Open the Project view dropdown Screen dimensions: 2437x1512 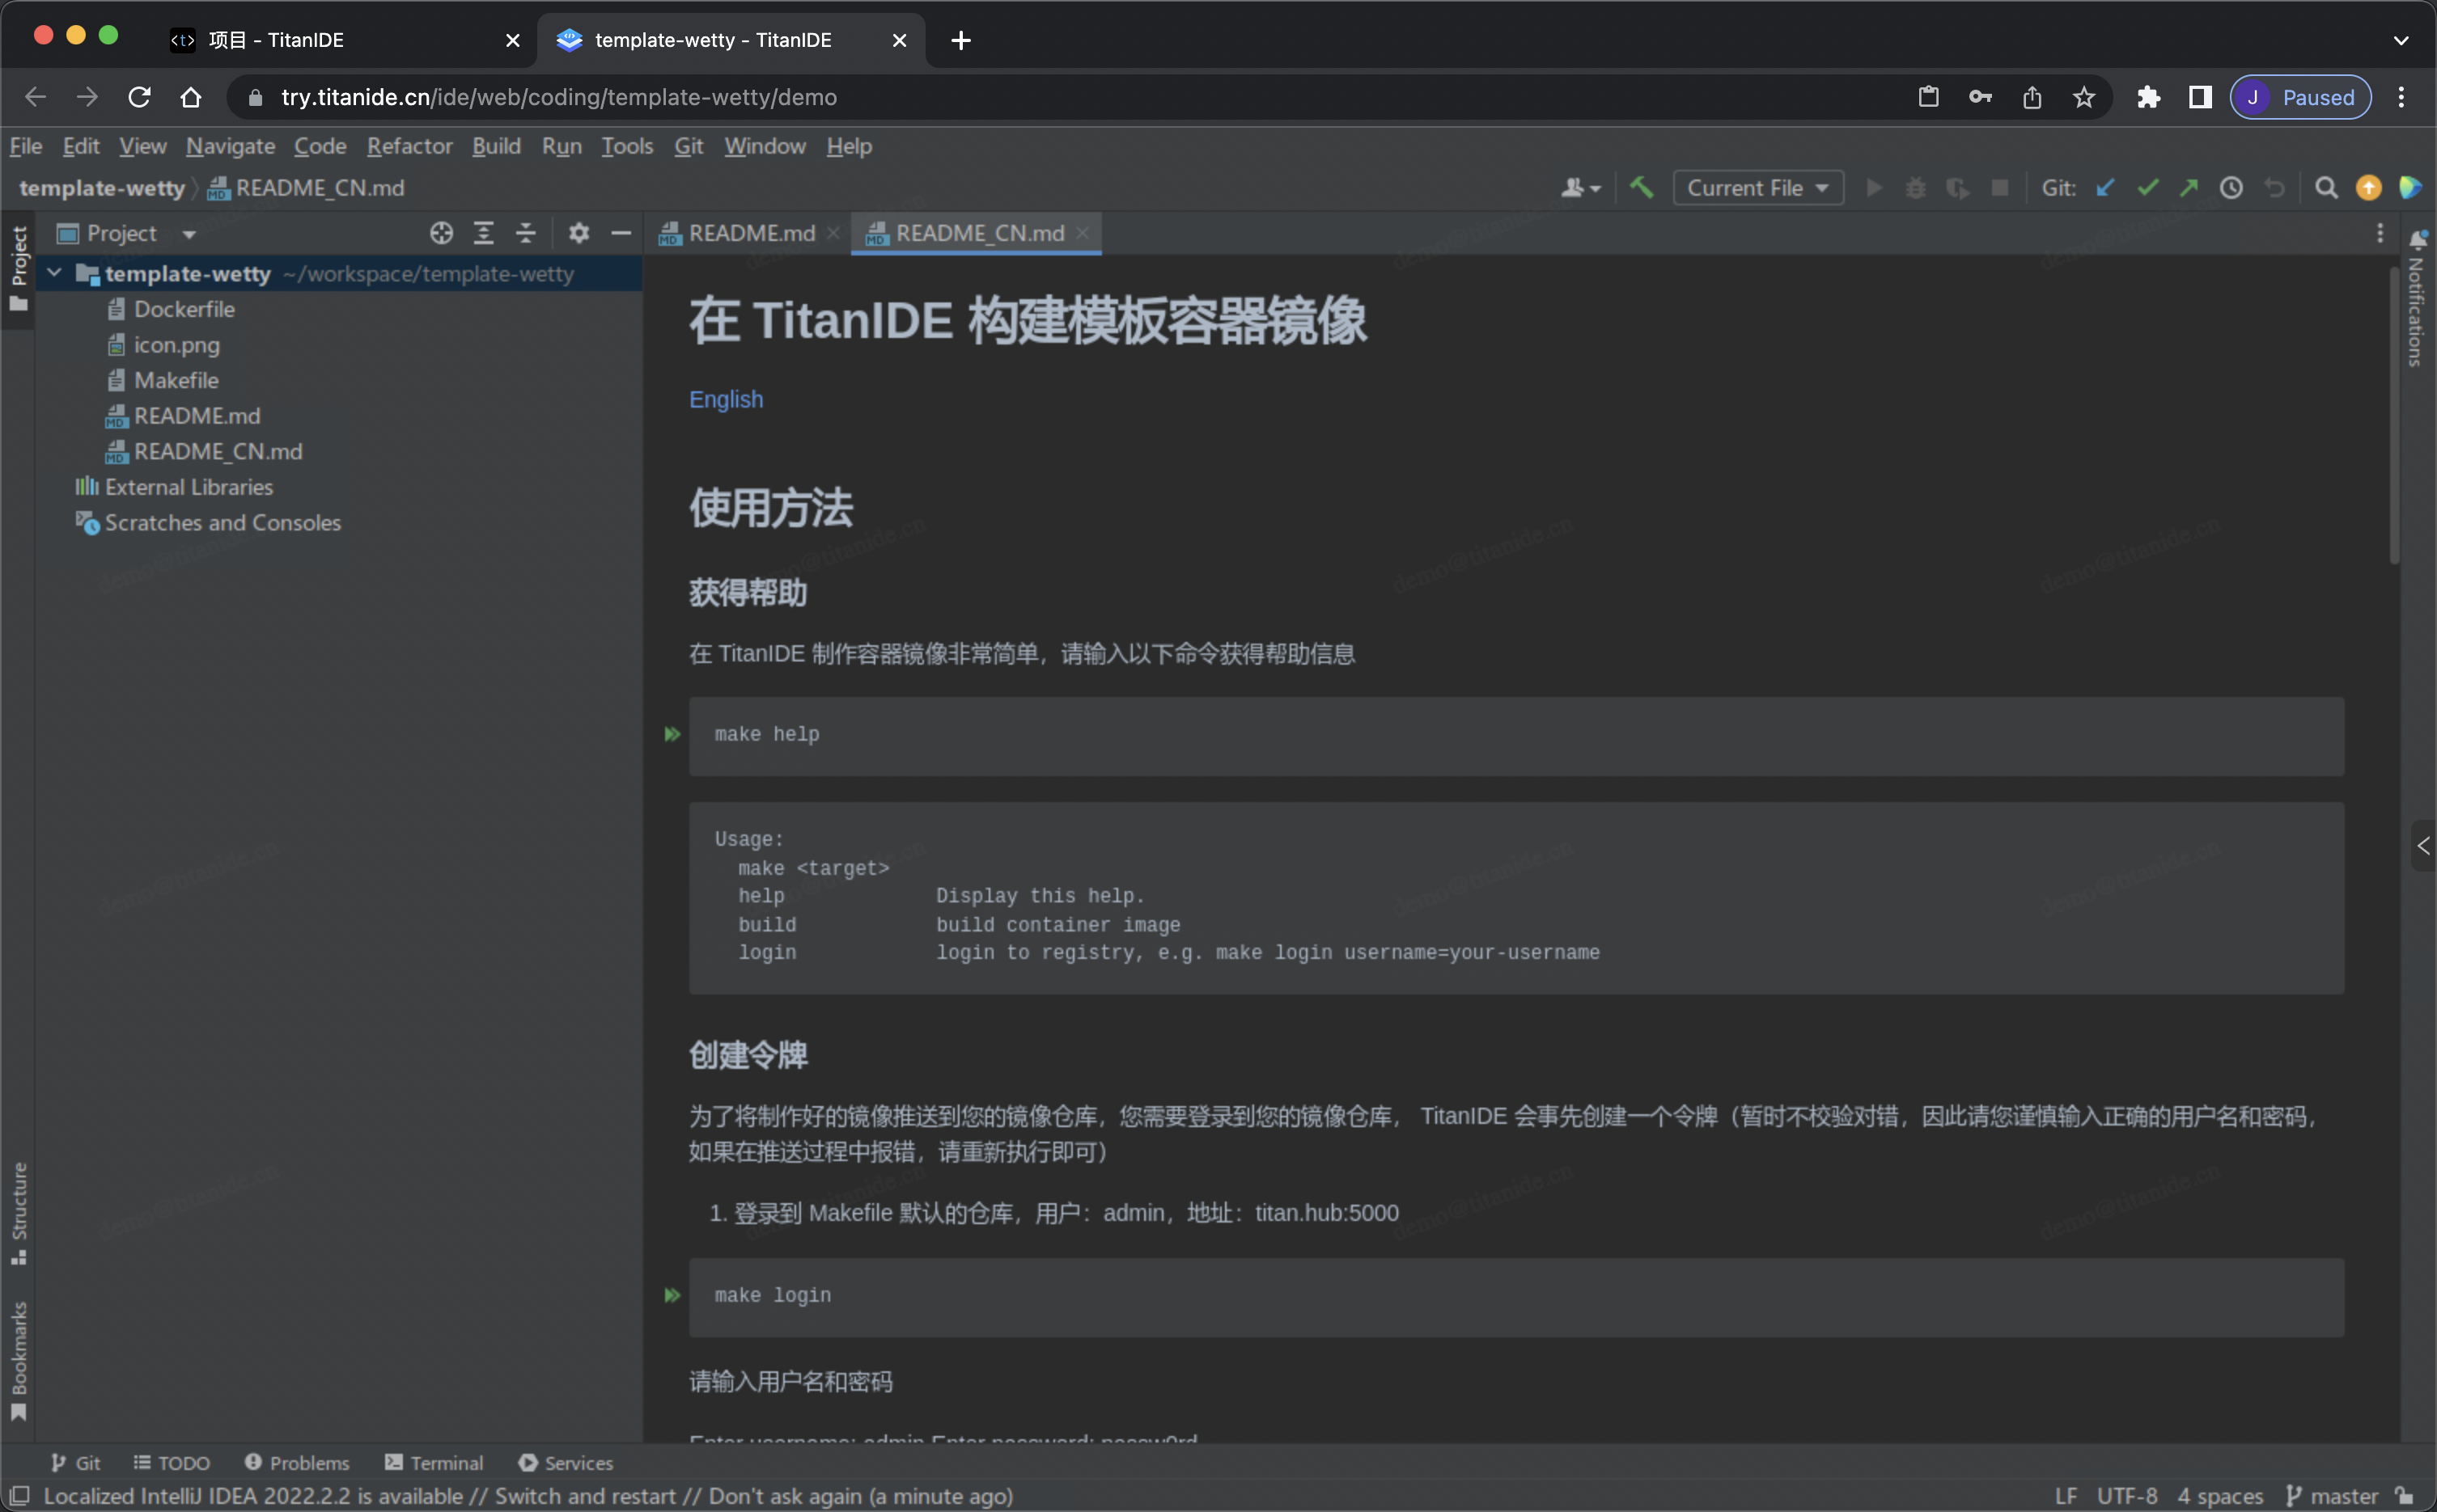pos(188,234)
